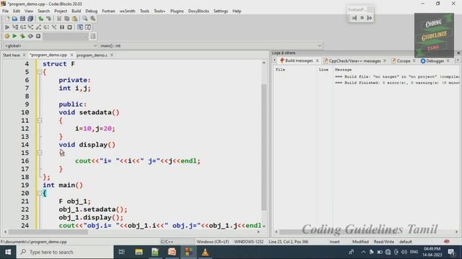Viewport: 462px width, 259px height.
Task: Show hidden system tray icons chevron
Action: click(363, 252)
